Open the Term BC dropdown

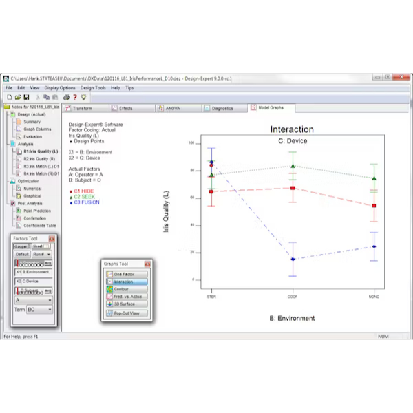39,310
